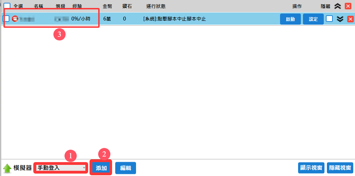Click the double down chevron in account row
Viewport: 355px width, 176px height.
coord(340,19)
